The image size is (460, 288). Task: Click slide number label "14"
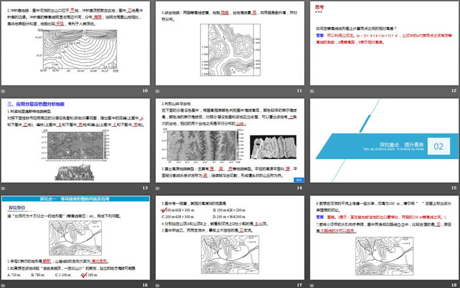click(x=300, y=188)
